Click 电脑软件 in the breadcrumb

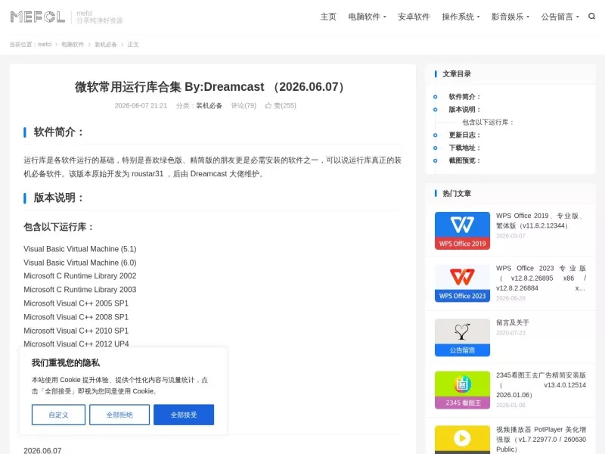pyautogui.click(x=73, y=45)
